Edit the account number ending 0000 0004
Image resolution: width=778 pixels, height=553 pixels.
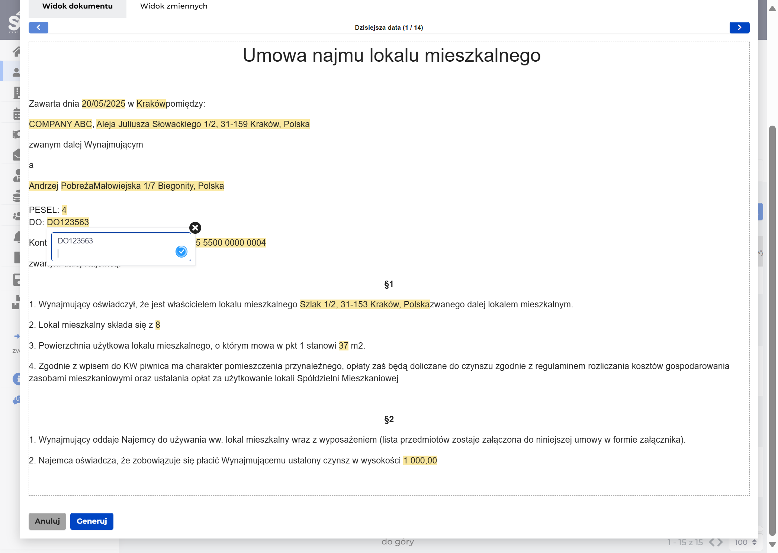[x=231, y=243]
